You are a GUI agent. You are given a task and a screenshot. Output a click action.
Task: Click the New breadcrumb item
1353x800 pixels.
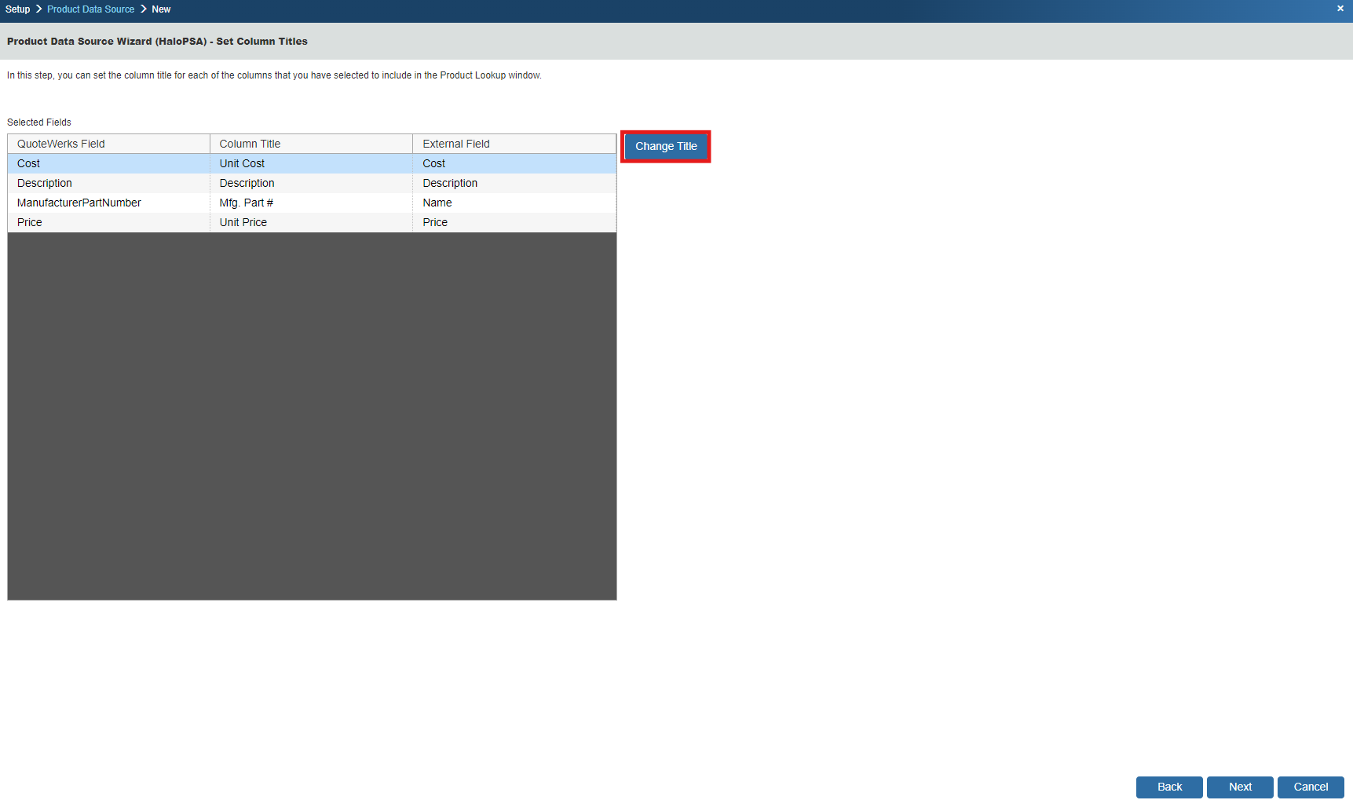point(161,9)
